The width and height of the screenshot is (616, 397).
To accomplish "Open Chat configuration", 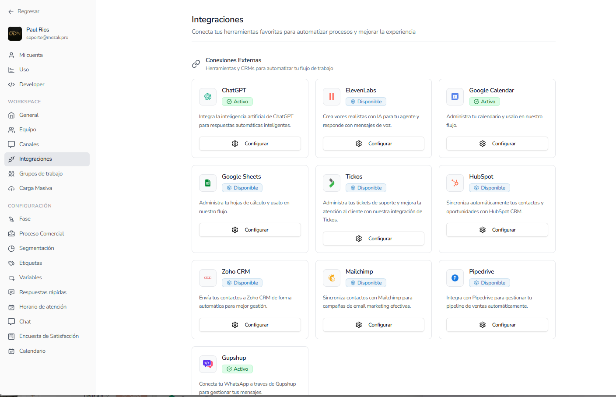I will tap(47, 322).
